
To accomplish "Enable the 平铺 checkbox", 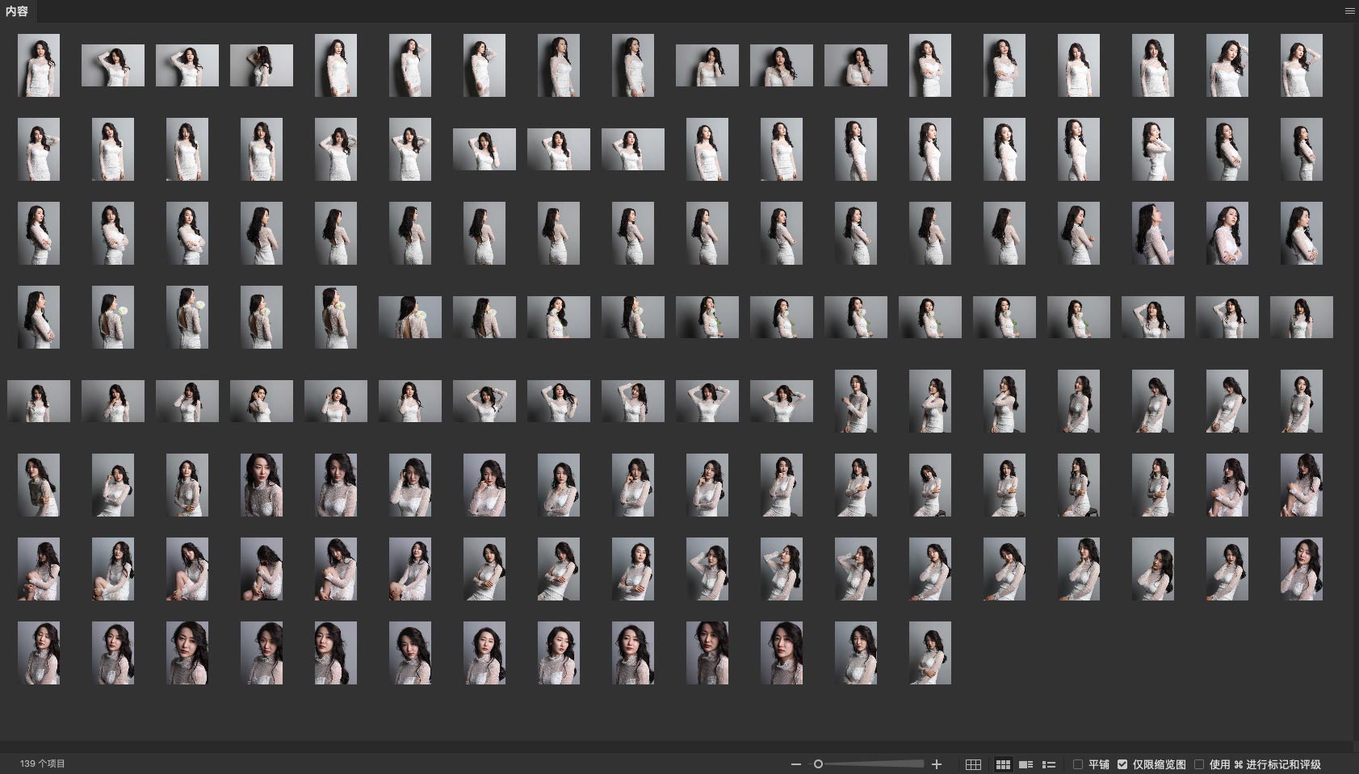I will click(1078, 764).
